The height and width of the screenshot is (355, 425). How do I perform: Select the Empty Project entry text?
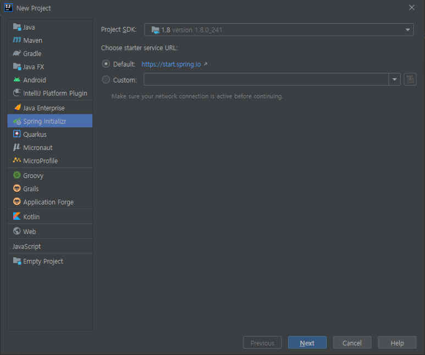point(43,261)
